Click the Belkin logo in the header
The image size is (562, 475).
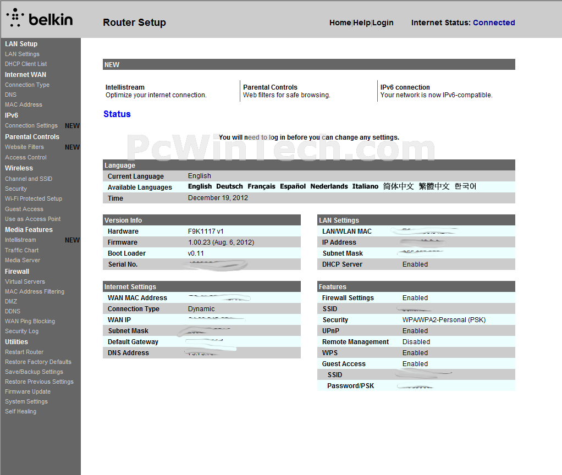click(x=40, y=18)
